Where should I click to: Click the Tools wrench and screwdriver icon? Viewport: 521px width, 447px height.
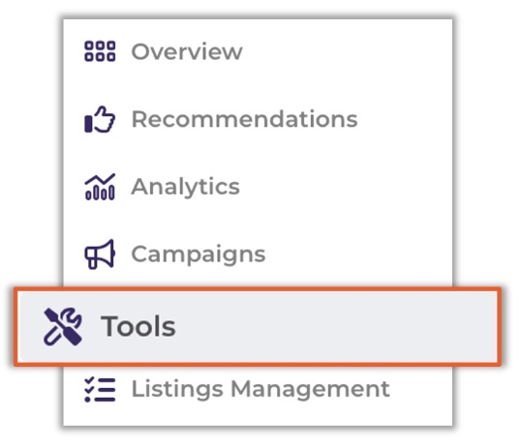(x=63, y=327)
